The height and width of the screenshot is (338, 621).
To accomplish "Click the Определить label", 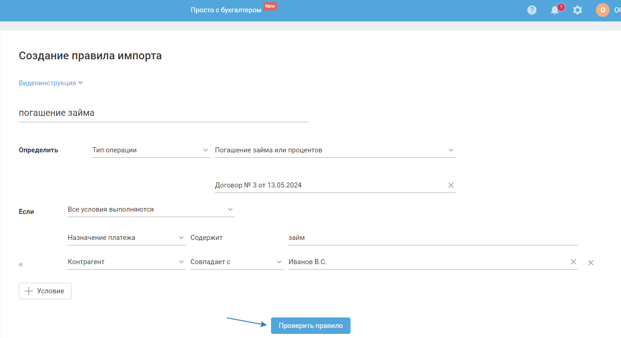I will pos(38,150).
